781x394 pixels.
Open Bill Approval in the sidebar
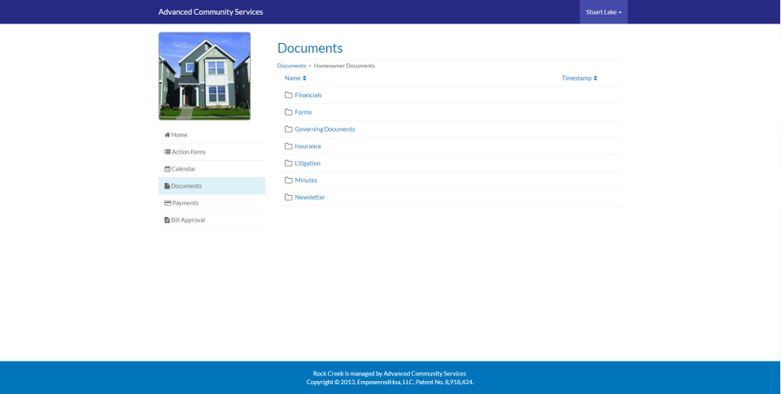[x=212, y=220]
